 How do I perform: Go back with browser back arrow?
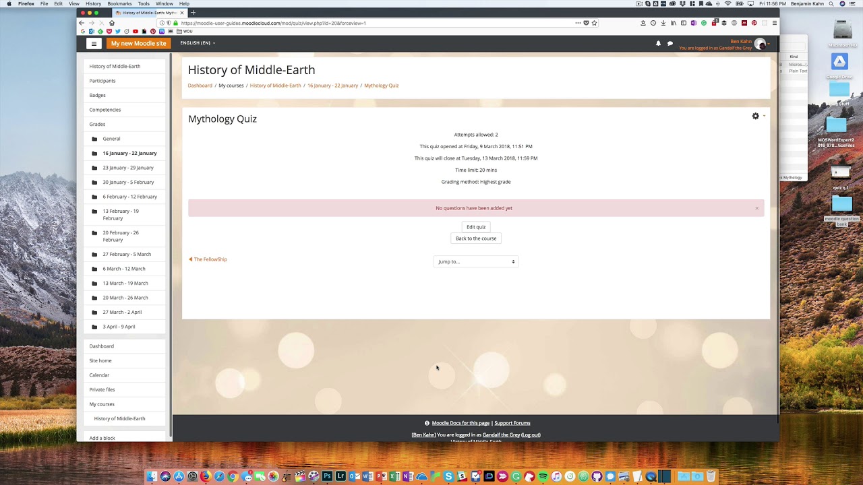pyautogui.click(x=82, y=23)
